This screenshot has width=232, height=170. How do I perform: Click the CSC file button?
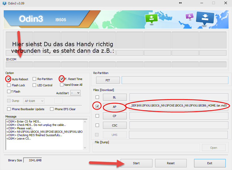(115, 125)
